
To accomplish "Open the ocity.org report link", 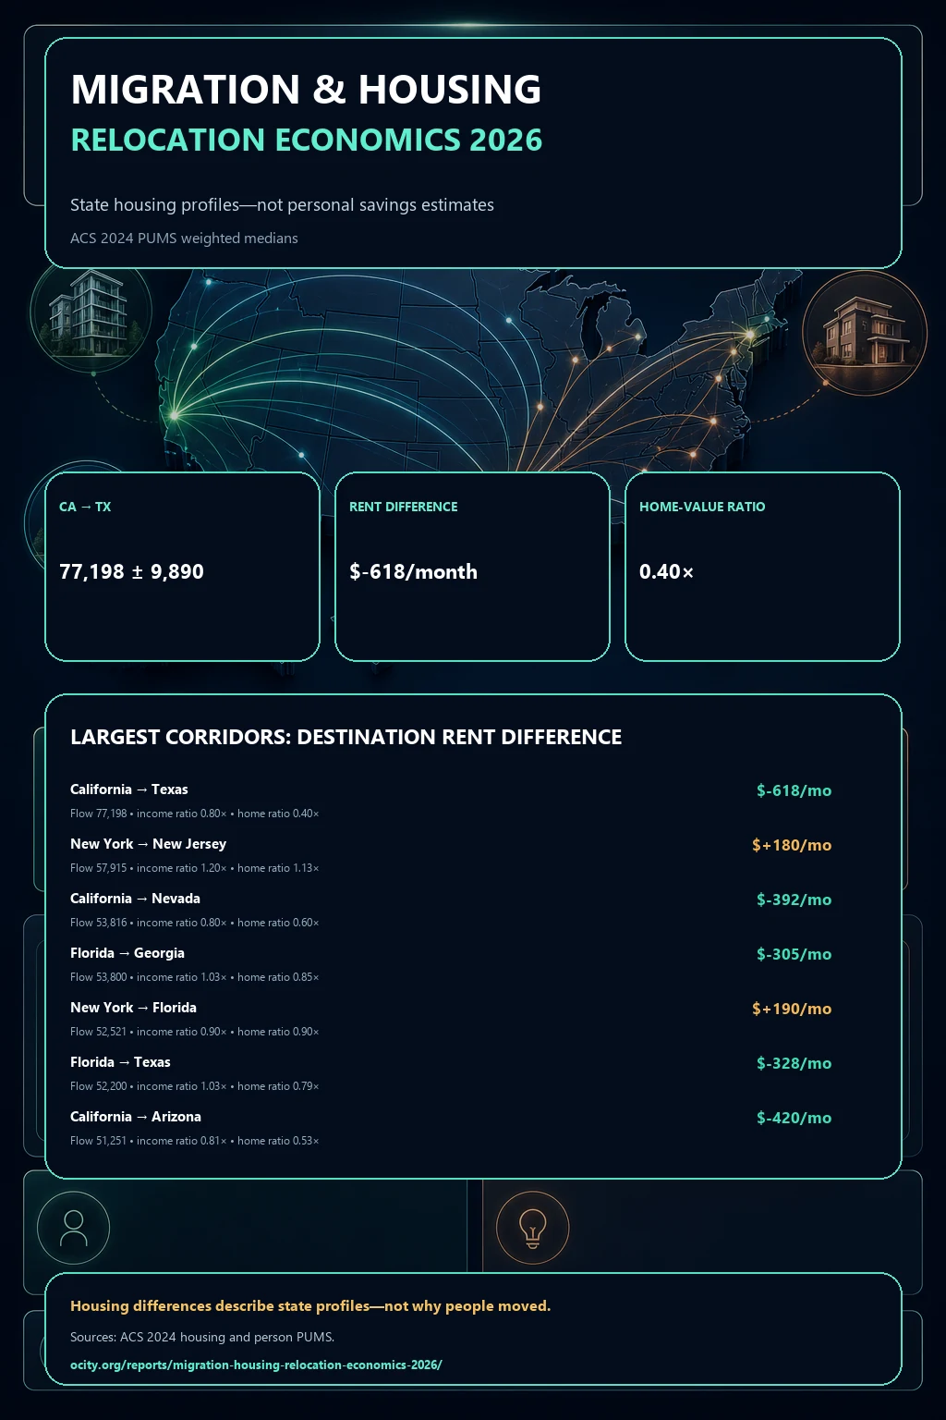I will point(256,1365).
